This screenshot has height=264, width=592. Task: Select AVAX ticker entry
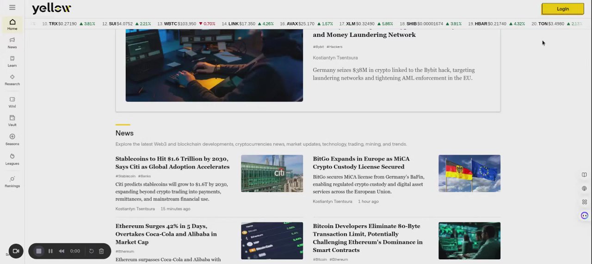tap(306, 24)
